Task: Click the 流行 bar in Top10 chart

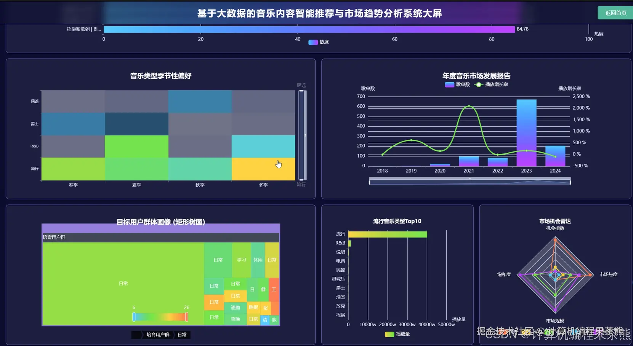Action: (x=387, y=233)
